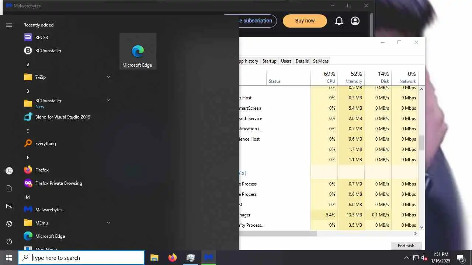Select the 5.4% CPU cell

point(324,215)
